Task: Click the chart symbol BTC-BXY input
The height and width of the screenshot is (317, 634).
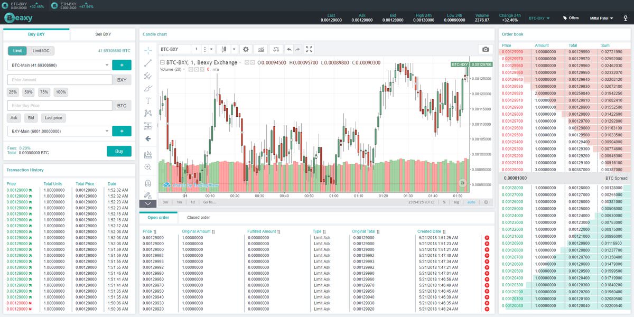Action: [x=175, y=49]
